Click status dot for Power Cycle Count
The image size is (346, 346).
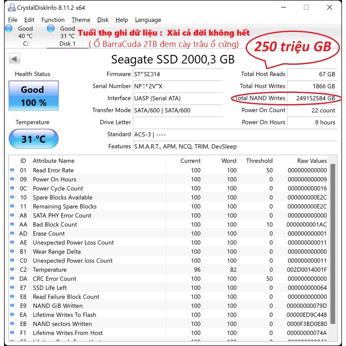click(12, 188)
